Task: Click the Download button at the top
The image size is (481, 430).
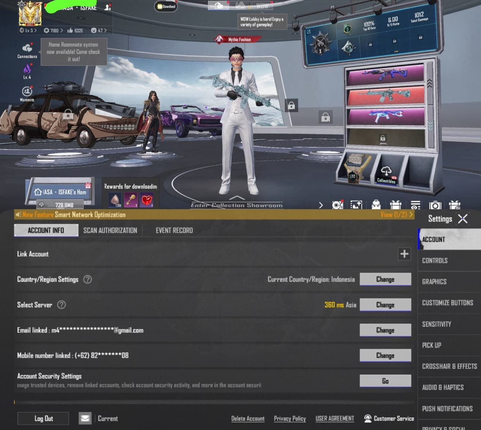Action: click(166, 6)
